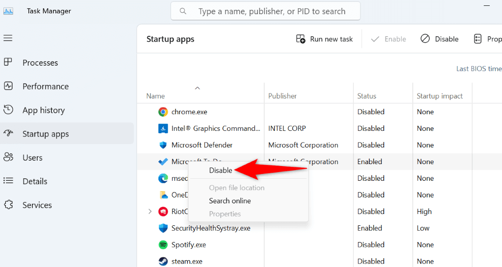Image resolution: width=502 pixels, height=267 pixels.
Task: Select Disable in the context menu
Action: click(x=221, y=170)
